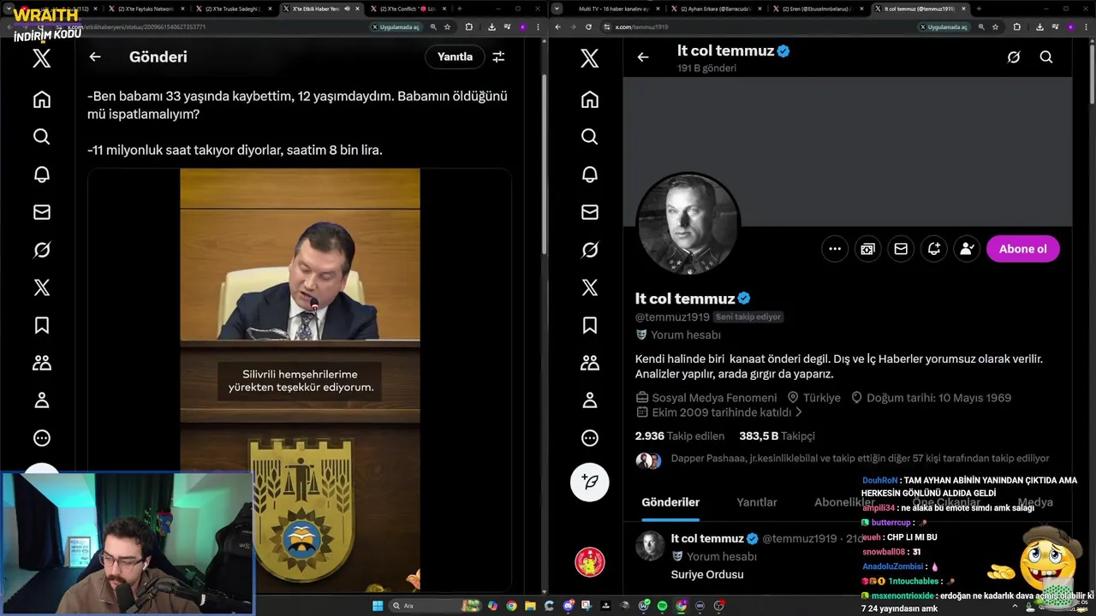Open Discord from the taskbar
Screen dimensions: 1096x616
[x=569, y=606]
